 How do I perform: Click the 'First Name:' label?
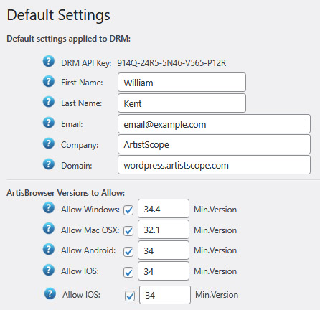(82, 83)
